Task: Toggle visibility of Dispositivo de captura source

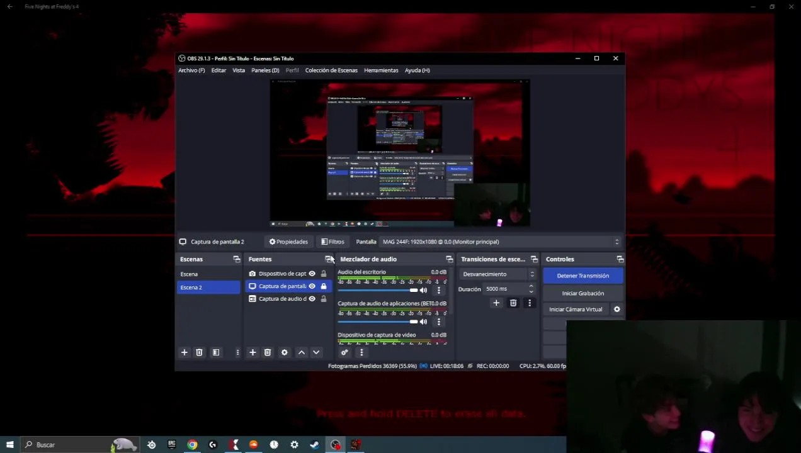Action: pyautogui.click(x=312, y=274)
